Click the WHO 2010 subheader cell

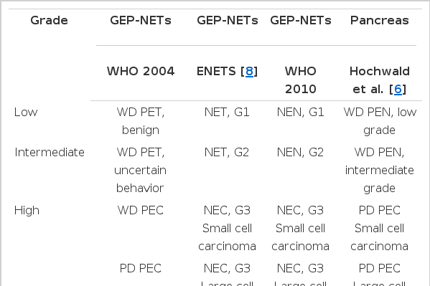[301, 80]
